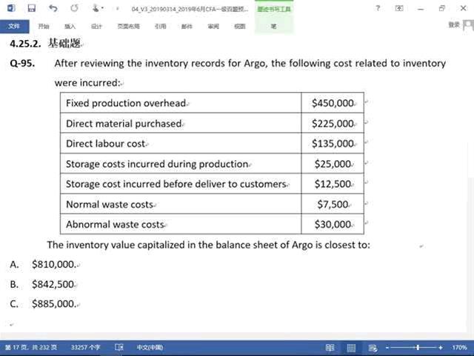Switch to Print Layout view icon
Screen dimensions: 474x356
pos(351,348)
